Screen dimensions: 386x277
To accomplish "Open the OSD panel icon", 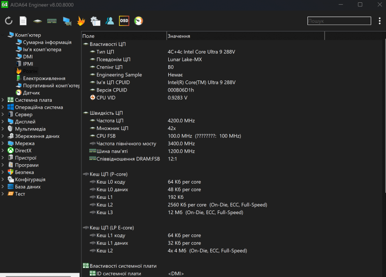I will 124,21.
